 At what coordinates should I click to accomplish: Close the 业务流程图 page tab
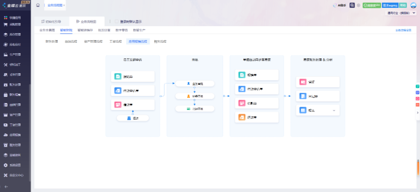[64, 5]
